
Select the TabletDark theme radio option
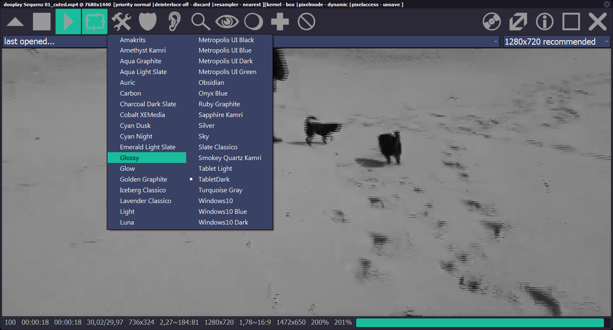coord(214,179)
